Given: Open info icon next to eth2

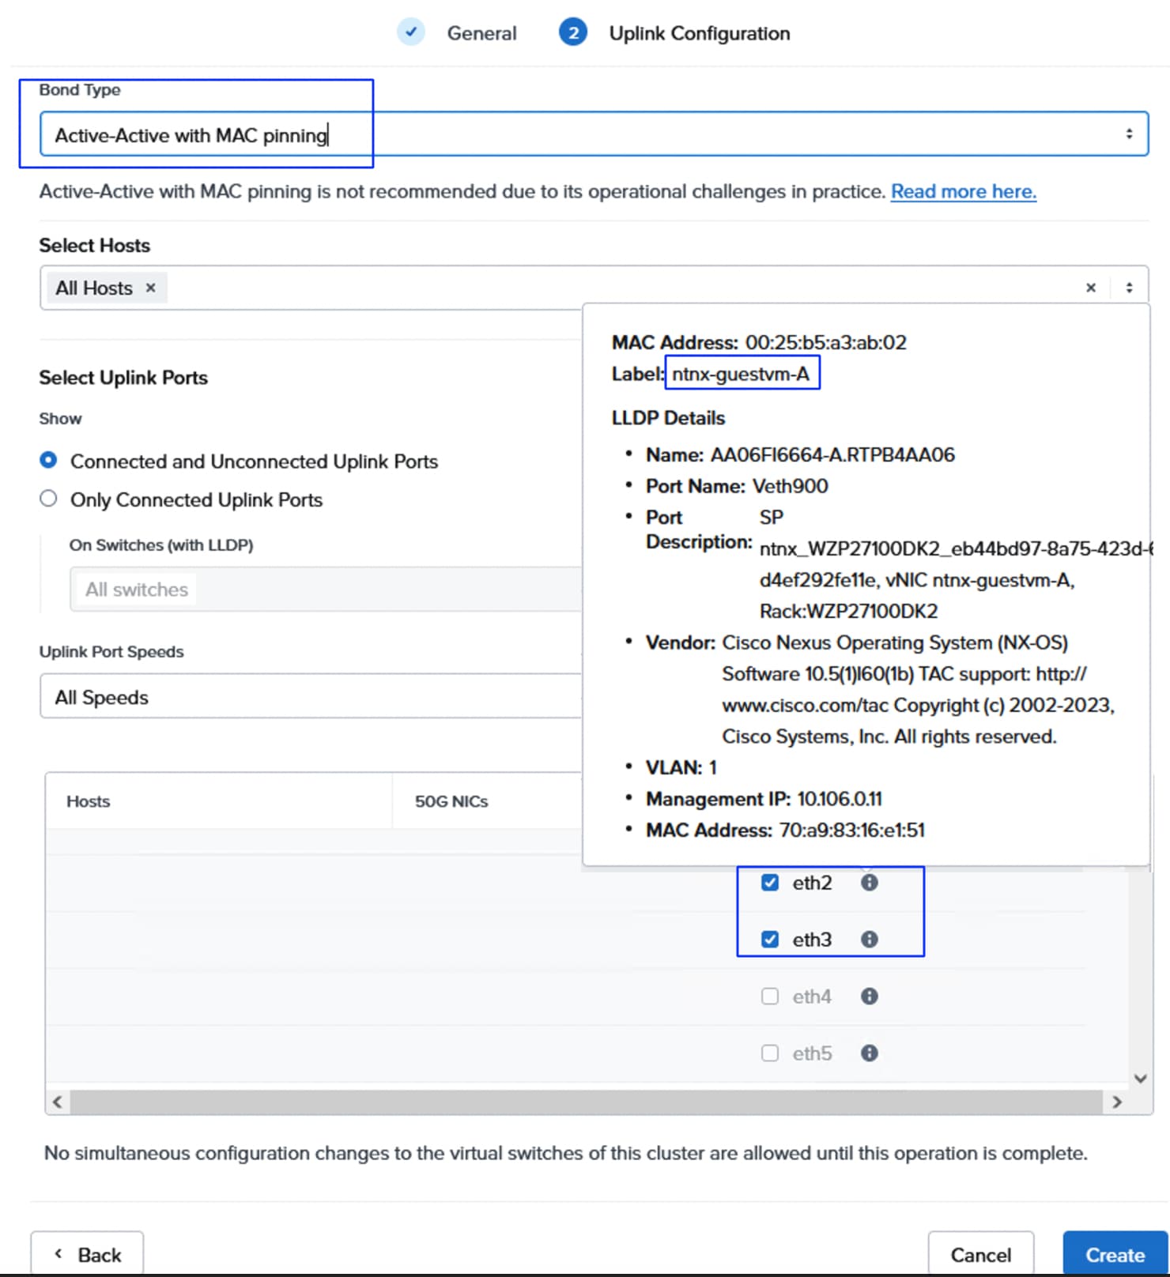Looking at the screenshot, I should [x=869, y=883].
